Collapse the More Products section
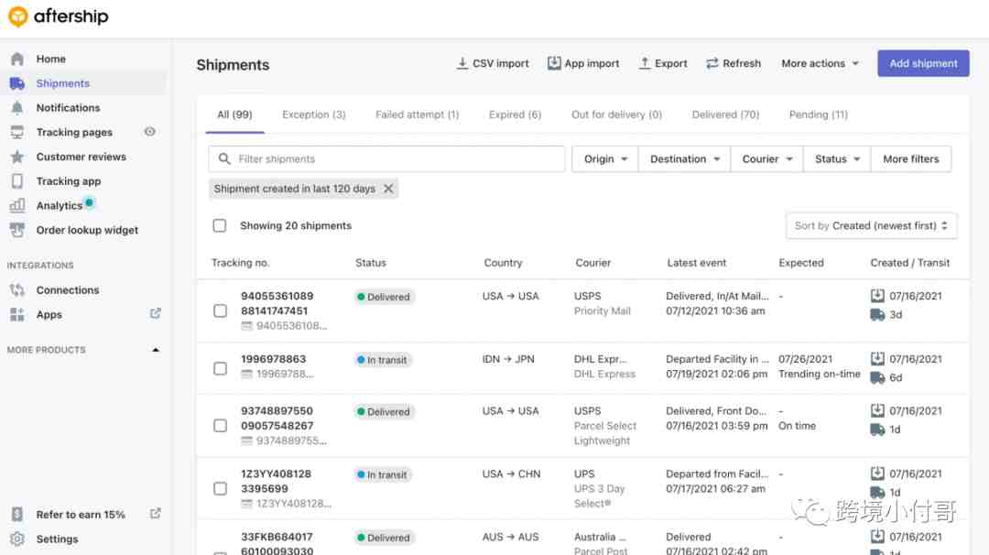This screenshot has width=989, height=555. 156,350
